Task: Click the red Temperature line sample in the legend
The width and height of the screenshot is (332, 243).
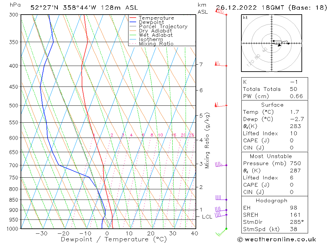Action: [x=133, y=18]
